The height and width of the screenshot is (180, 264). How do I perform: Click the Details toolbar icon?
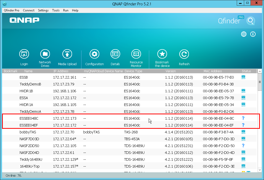point(115,54)
